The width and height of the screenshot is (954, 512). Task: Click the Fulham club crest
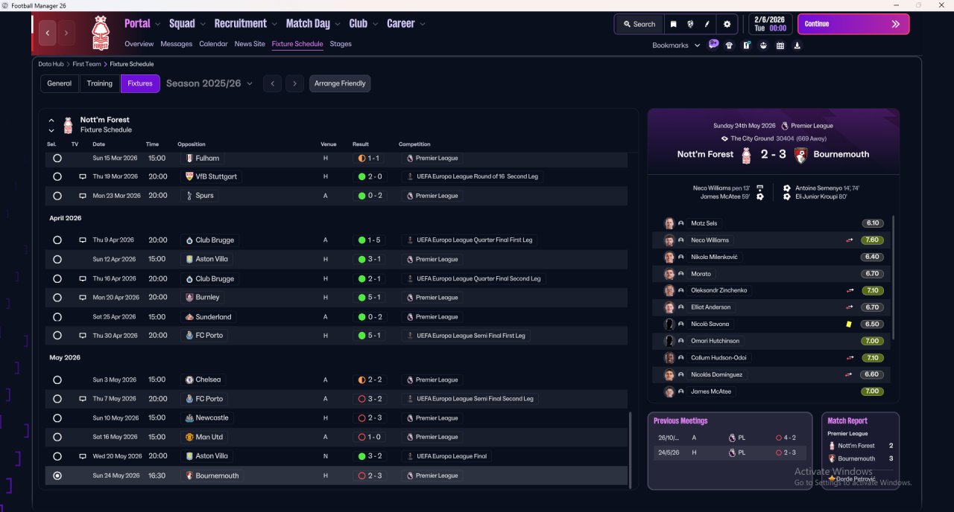coord(189,158)
